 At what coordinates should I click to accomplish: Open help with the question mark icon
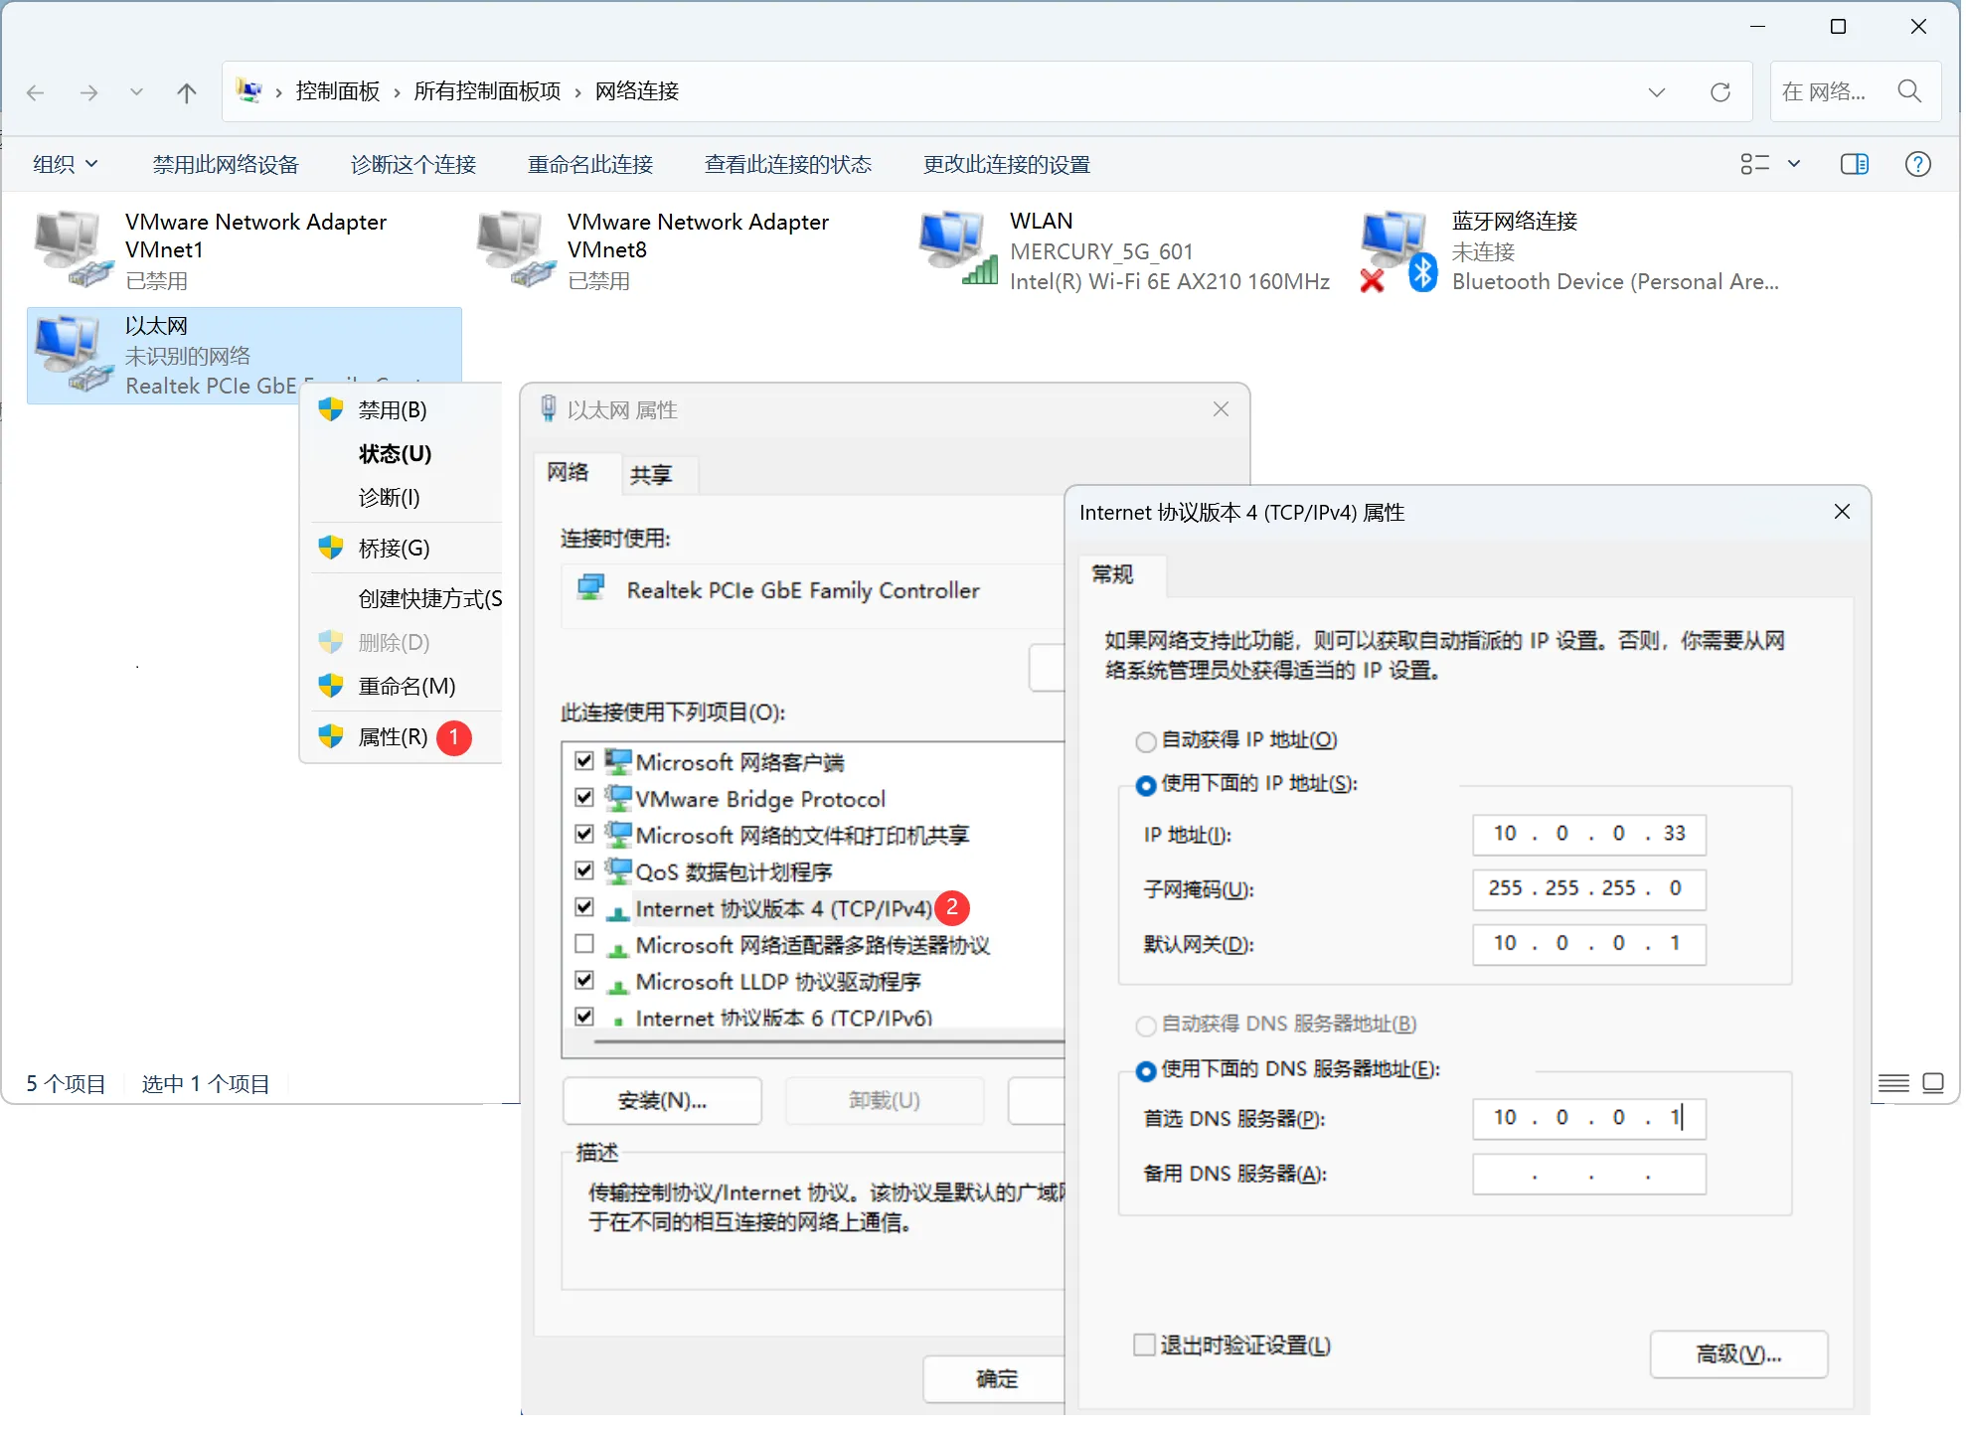tap(1917, 164)
